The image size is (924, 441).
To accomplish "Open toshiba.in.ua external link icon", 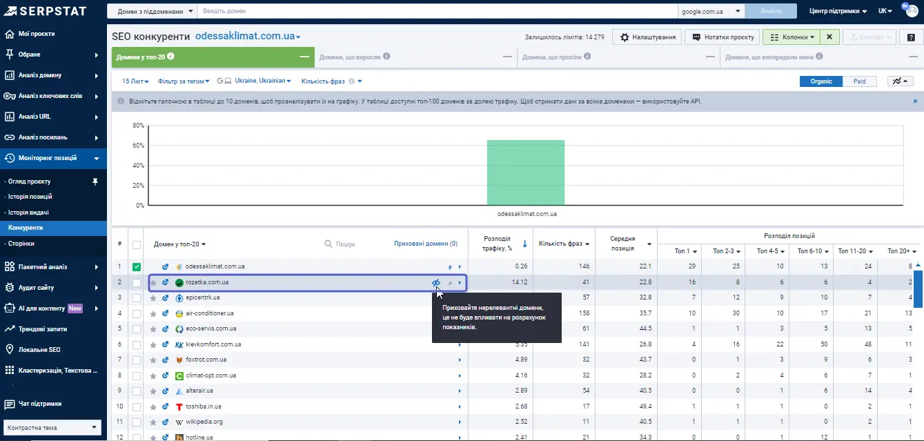I will click(166, 406).
